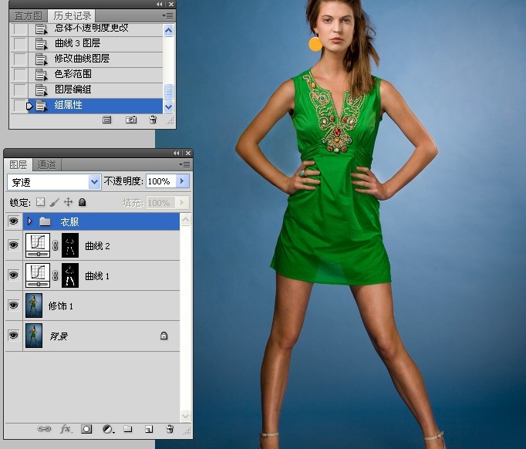The image size is (526, 449).
Task: Toggle mask link on 曲线 2
Action: pos(56,245)
